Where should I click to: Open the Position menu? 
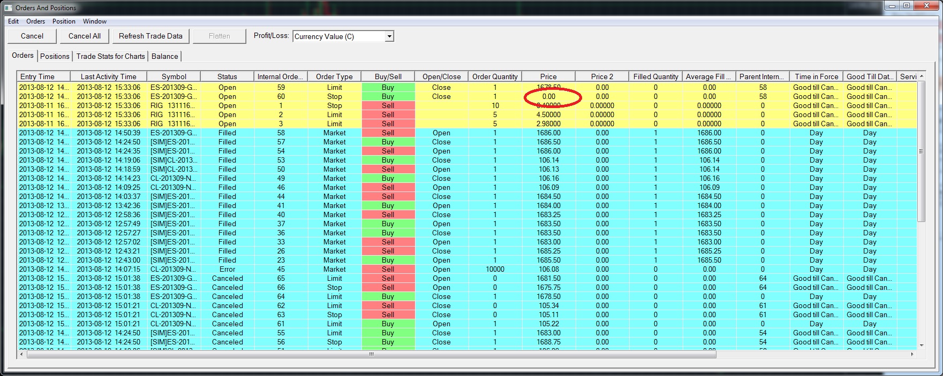(64, 21)
